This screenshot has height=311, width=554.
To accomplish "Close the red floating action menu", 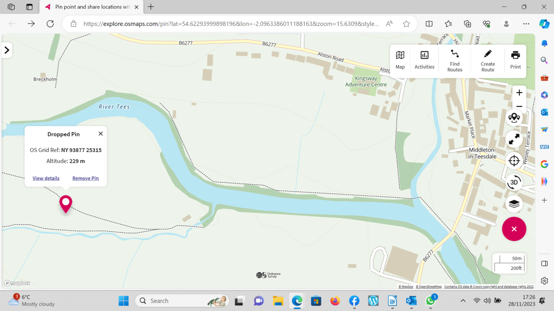I will [514, 229].
